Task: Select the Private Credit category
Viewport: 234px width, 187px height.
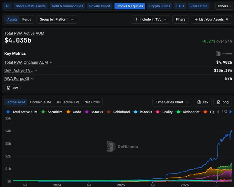Action: [100, 6]
